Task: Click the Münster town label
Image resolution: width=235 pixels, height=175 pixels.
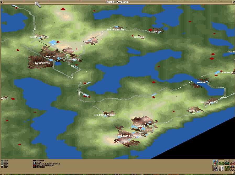Action: point(4,99)
